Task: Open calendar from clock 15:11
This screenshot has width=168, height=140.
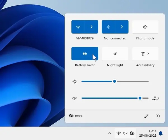Action: click(148, 133)
